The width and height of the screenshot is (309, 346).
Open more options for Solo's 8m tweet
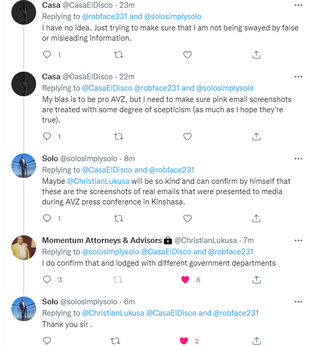(298, 159)
